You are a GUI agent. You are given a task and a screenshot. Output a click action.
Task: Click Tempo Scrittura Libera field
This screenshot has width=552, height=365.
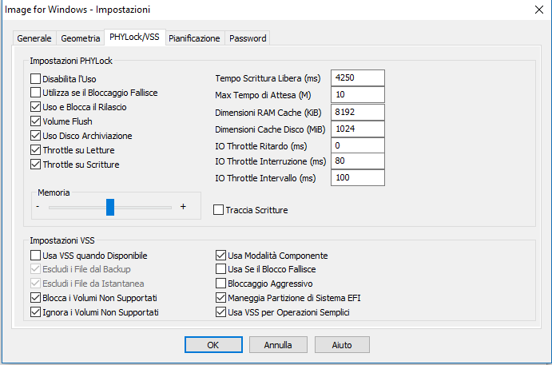point(358,77)
